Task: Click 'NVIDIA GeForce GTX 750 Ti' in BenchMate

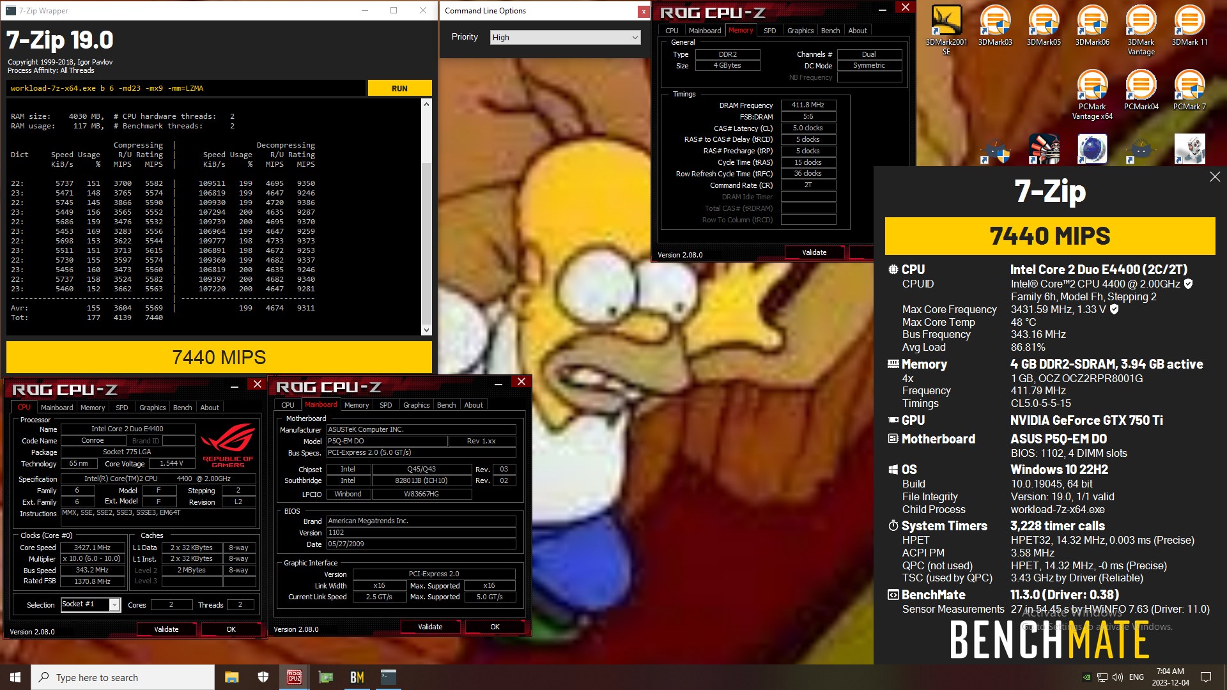Action: pos(1086,420)
